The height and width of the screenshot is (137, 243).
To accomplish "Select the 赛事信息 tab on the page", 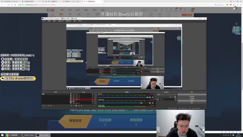I will point(75,121).
